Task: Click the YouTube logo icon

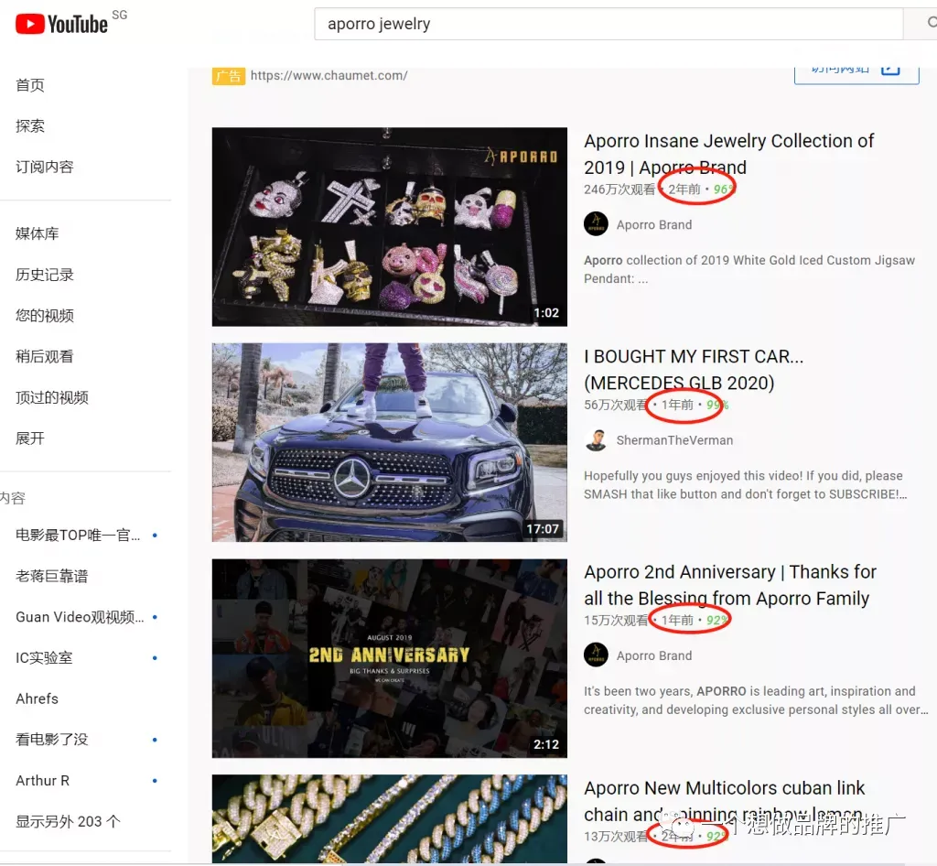Action: point(30,24)
